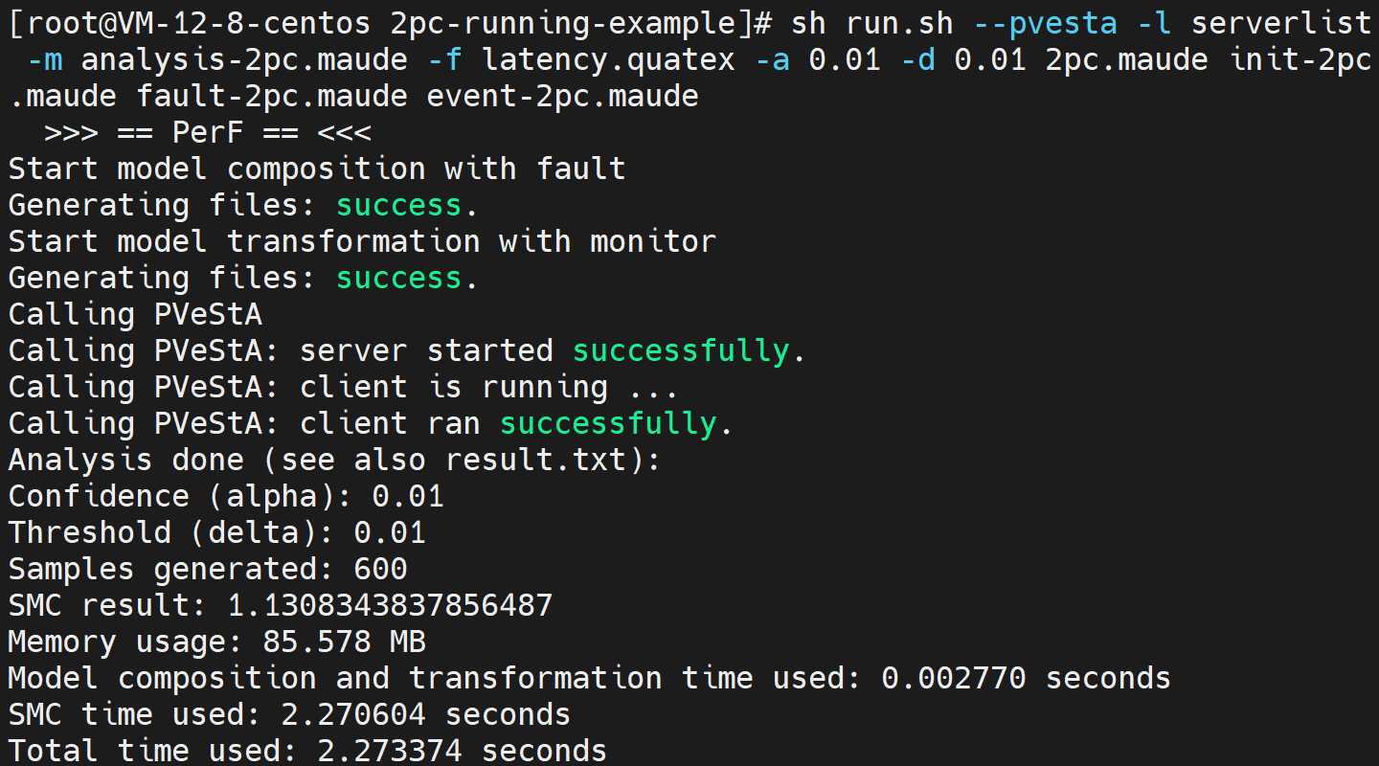Click the Threshold (delta) value 0.01

pos(390,532)
